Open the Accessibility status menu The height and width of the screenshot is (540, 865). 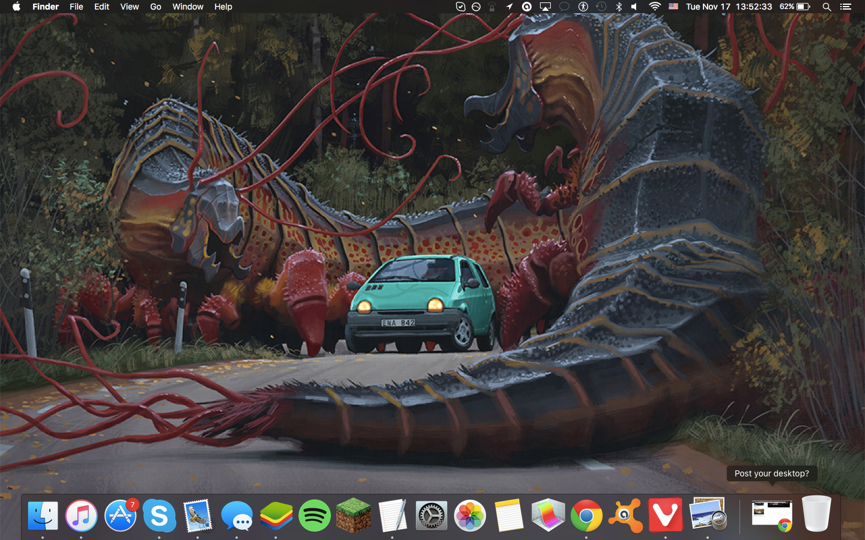pyautogui.click(x=583, y=7)
